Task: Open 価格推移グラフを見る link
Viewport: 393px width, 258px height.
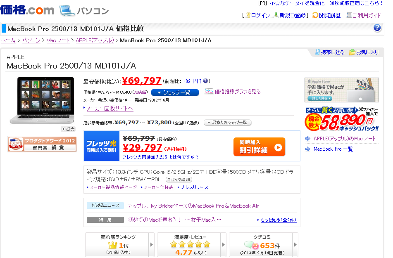Action: point(238,91)
